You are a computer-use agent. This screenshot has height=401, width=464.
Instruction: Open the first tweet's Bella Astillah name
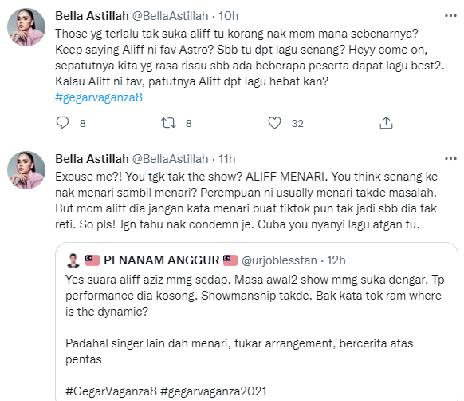[92, 16]
